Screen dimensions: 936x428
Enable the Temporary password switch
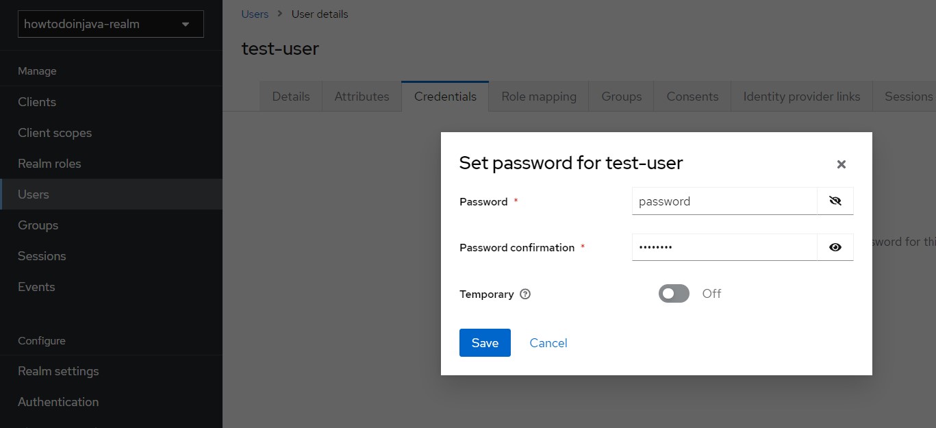pyautogui.click(x=674, y=293)
